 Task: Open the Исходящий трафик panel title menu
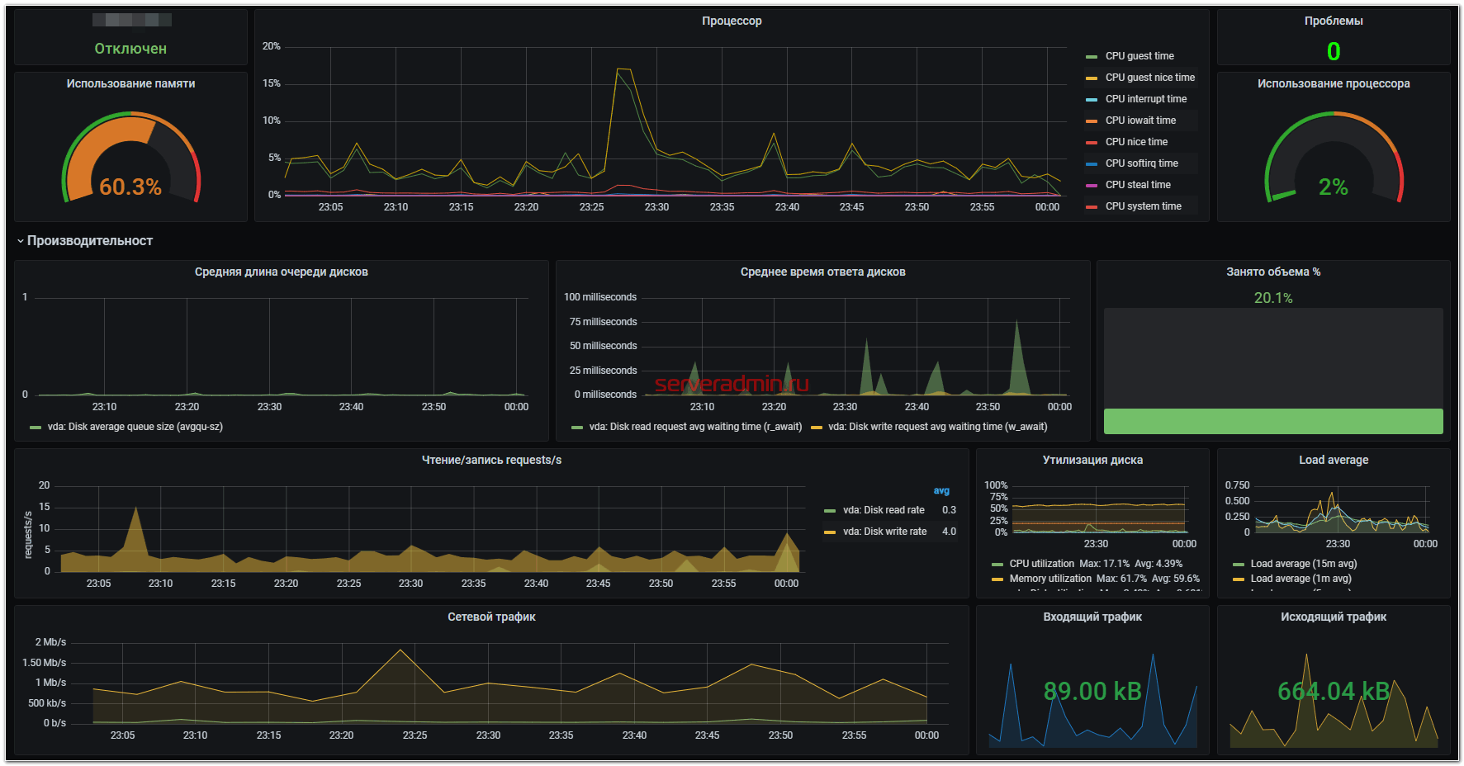(1333, 617)
